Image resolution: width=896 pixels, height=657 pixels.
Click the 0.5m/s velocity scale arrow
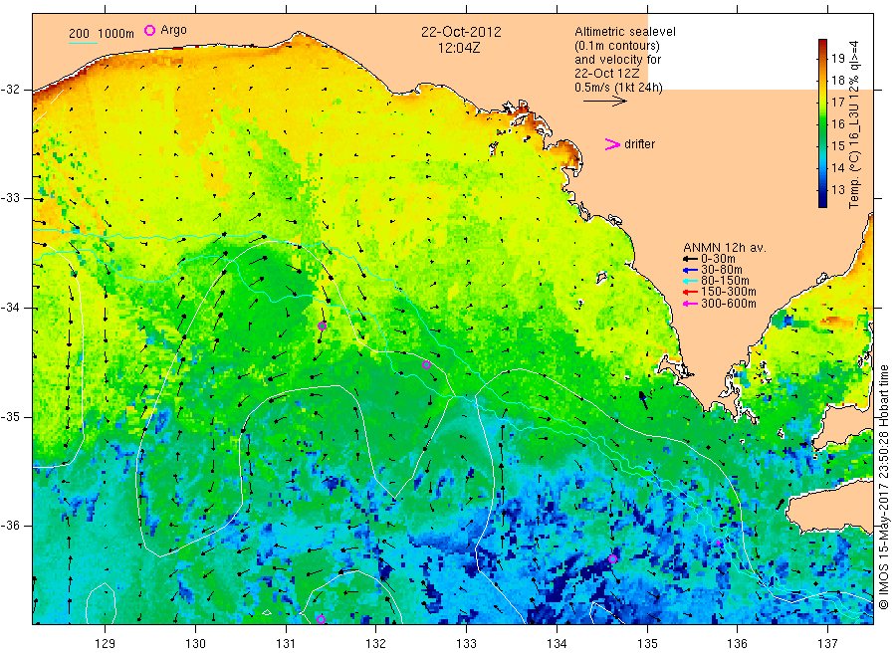coord(605,102)
